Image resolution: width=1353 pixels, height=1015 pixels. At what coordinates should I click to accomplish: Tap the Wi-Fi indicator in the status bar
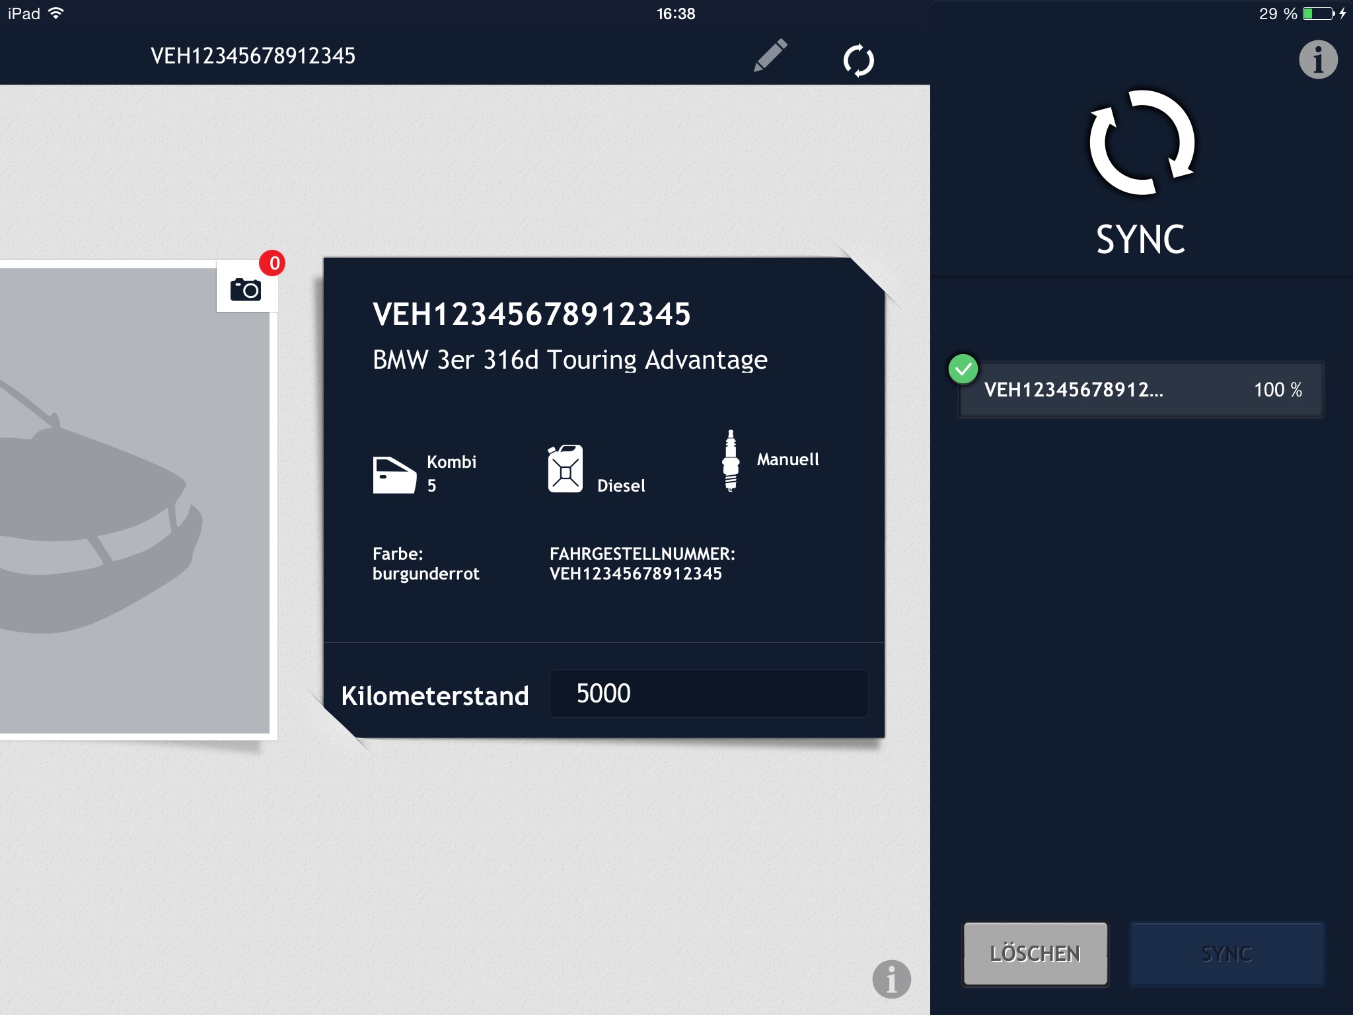pyautogui.click(x=56, y=13)
